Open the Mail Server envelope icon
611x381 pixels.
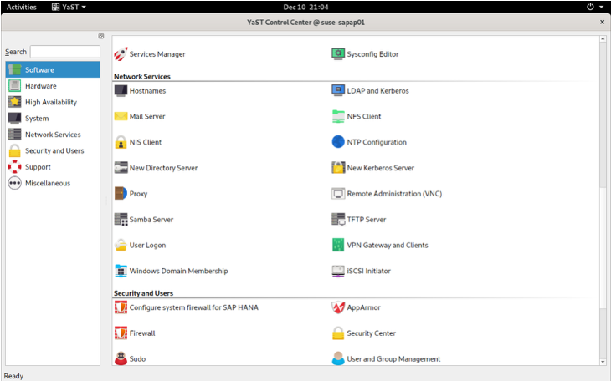click(x=121, y=116)
